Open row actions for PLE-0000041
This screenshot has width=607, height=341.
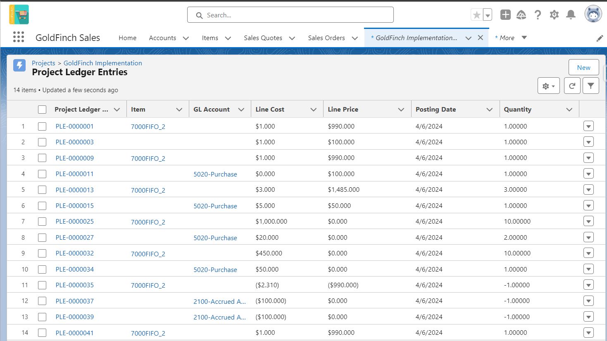pyautogui.click(x=589, y=333)
